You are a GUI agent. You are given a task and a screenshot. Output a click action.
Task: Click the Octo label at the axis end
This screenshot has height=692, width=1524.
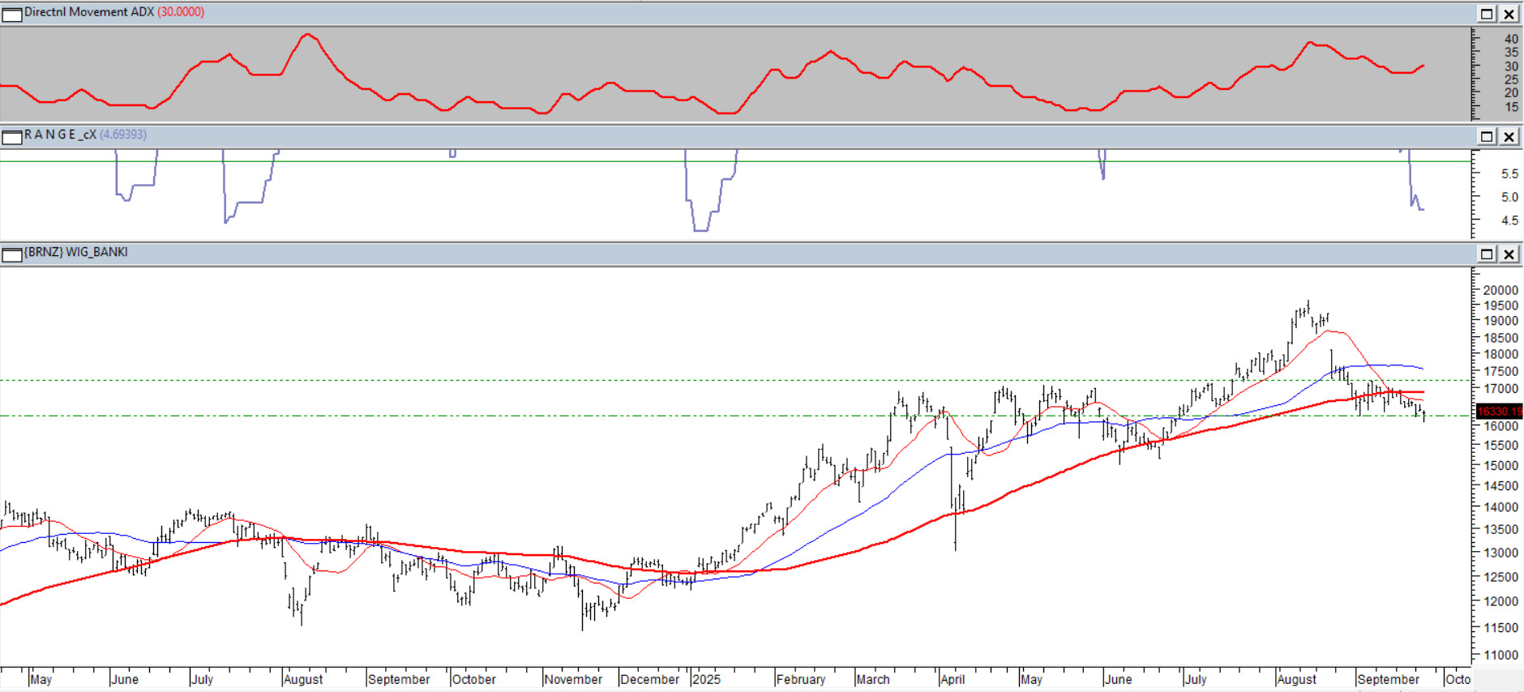(x=1458, y=679)
